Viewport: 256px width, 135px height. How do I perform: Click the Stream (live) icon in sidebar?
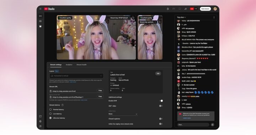pyautogui.click(x=40, y=16)
